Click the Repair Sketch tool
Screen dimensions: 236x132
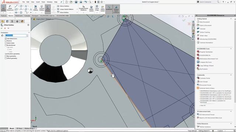[x=91, y=9]
